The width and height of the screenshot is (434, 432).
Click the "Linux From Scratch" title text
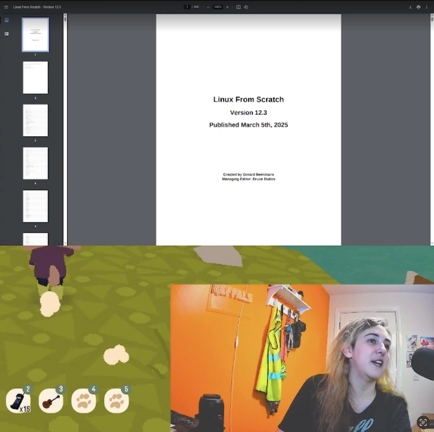[248, 99]
